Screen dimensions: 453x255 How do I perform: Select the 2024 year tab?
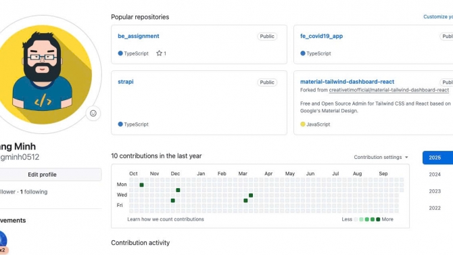435,175
